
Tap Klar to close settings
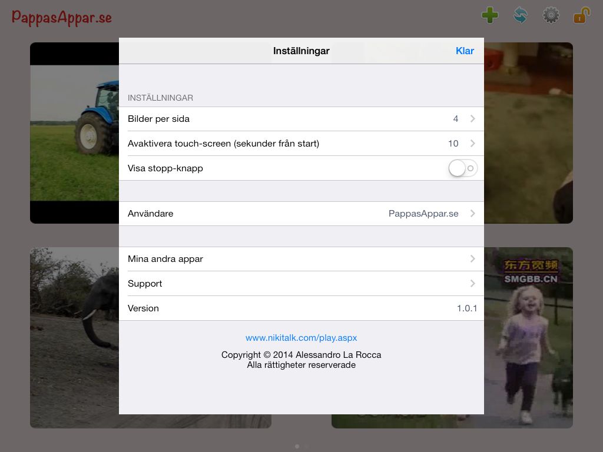click(x=465, y=51)
